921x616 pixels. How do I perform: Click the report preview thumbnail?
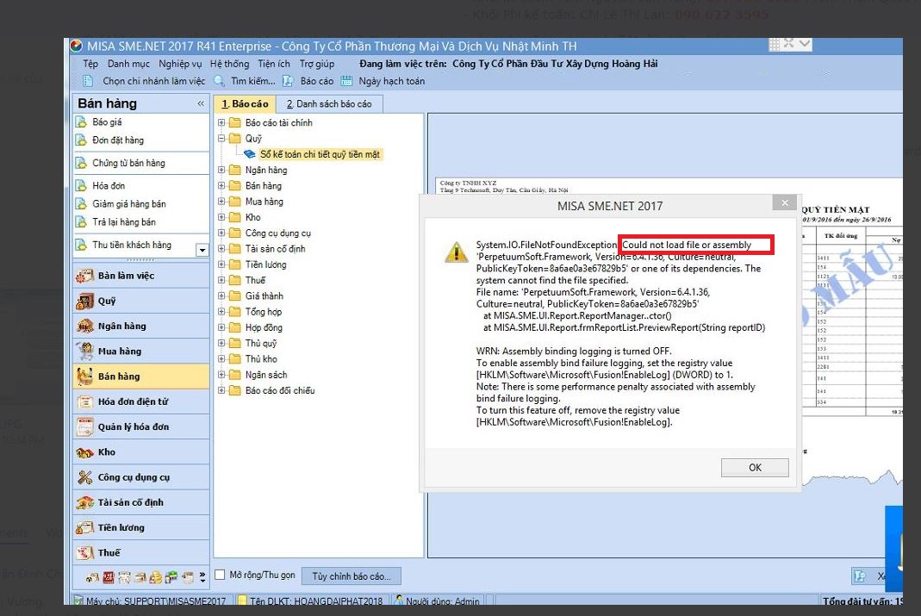pos(669,296)
